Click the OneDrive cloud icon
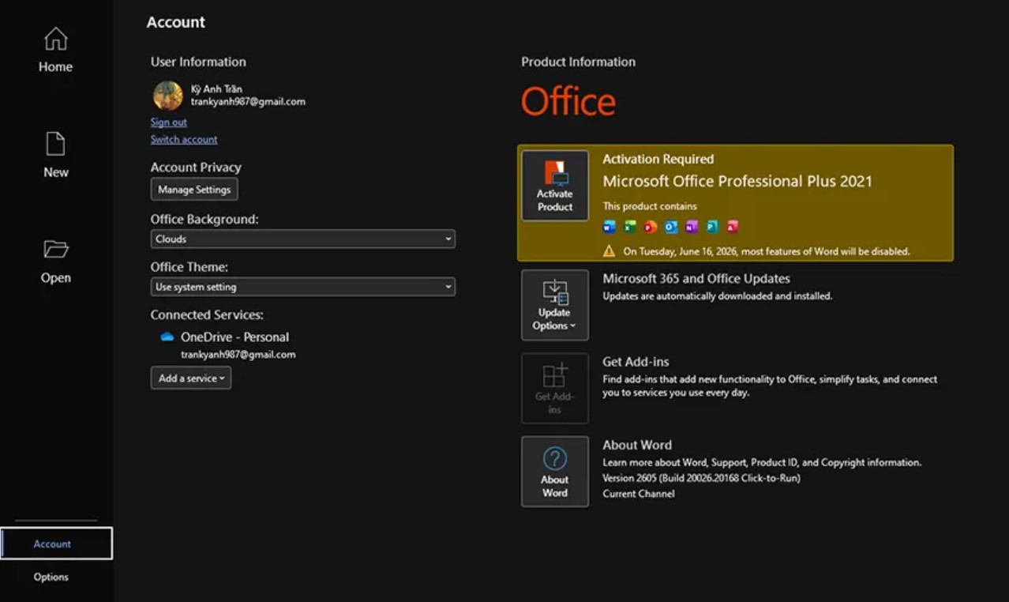Image resolution: width=1009 pixels, height=602 pixels. pos(167,337)
